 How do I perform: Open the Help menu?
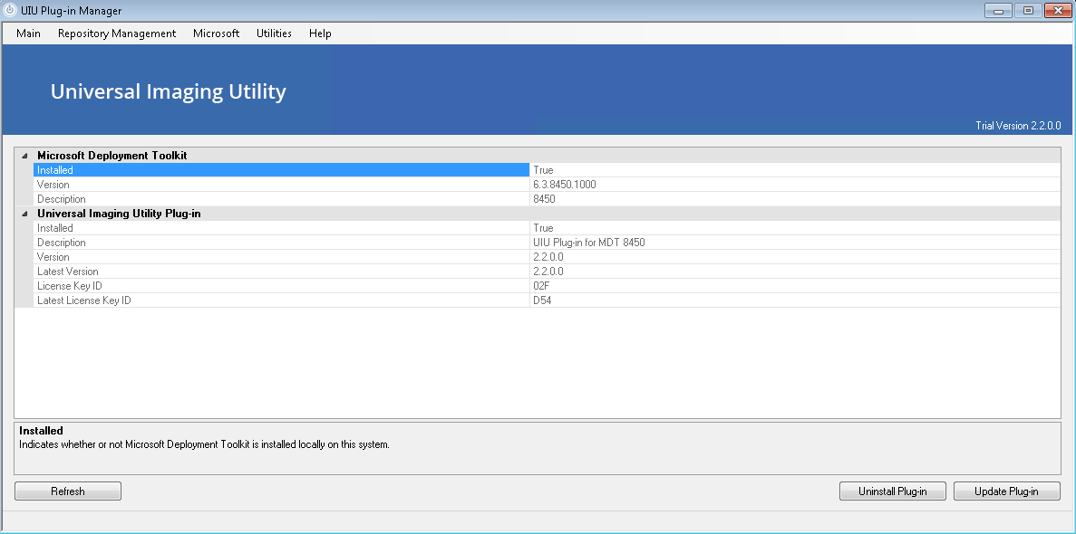(320, 33)
